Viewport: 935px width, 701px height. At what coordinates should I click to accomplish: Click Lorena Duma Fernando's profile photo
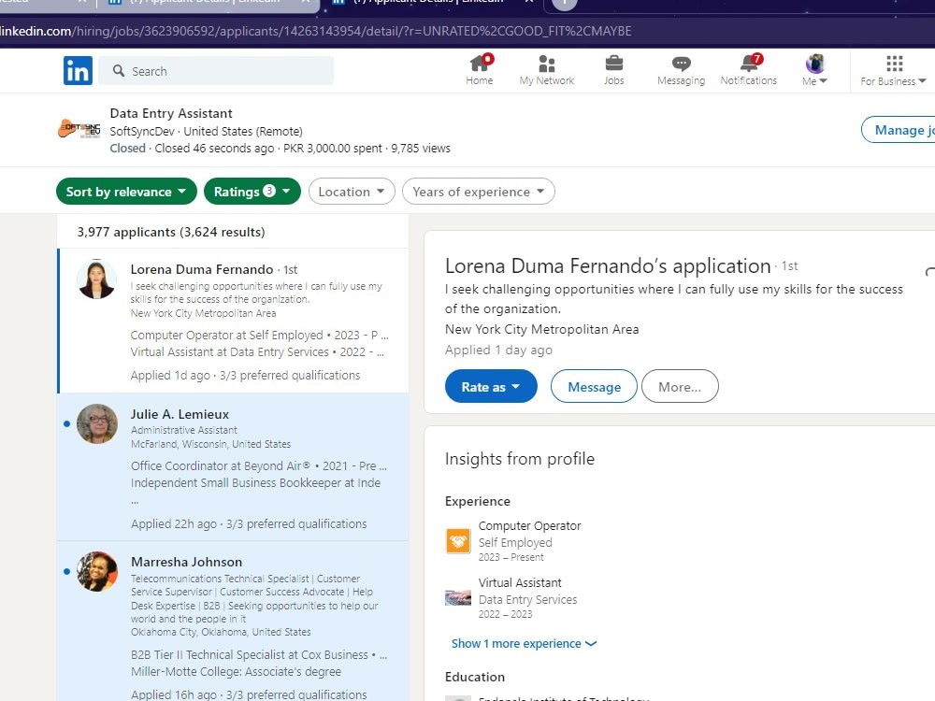[96, 279]
